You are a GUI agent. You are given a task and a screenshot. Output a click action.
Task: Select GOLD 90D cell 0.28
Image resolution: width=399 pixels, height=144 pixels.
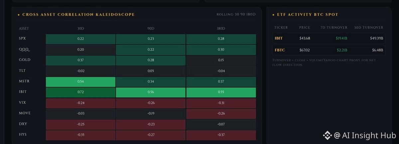[x=151, y=60]
